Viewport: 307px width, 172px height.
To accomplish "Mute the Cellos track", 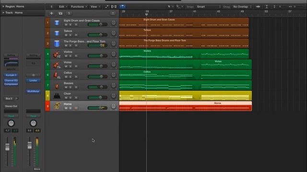I will 66,77.
